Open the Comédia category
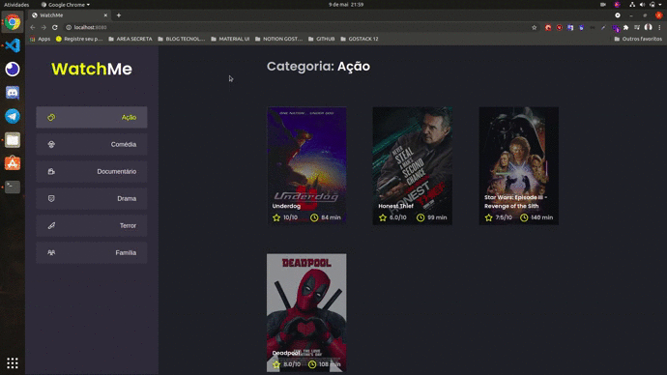 92,145
